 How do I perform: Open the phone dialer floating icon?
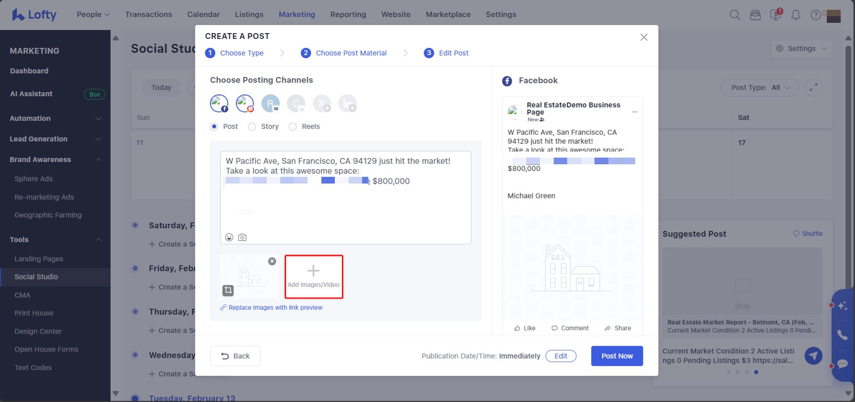[x=842, y=335]
